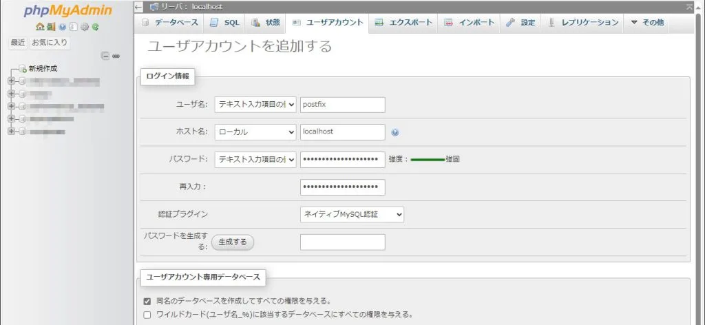Open the ホスト名 ローカル dropdown
The width and height of the screenshot is (705, 325).
click(x=255, y=132)
